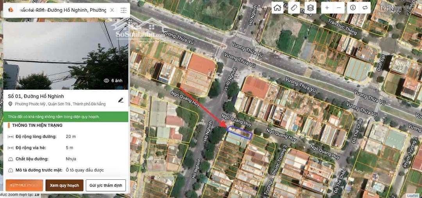
Task: Click the 20 m road width value
Action: pyautogui.click(x=71, y=136)
